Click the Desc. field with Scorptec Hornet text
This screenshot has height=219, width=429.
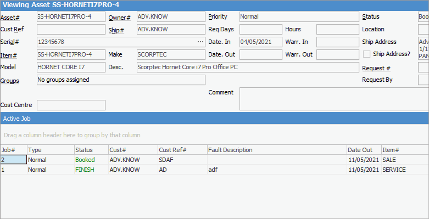(248, 67)
